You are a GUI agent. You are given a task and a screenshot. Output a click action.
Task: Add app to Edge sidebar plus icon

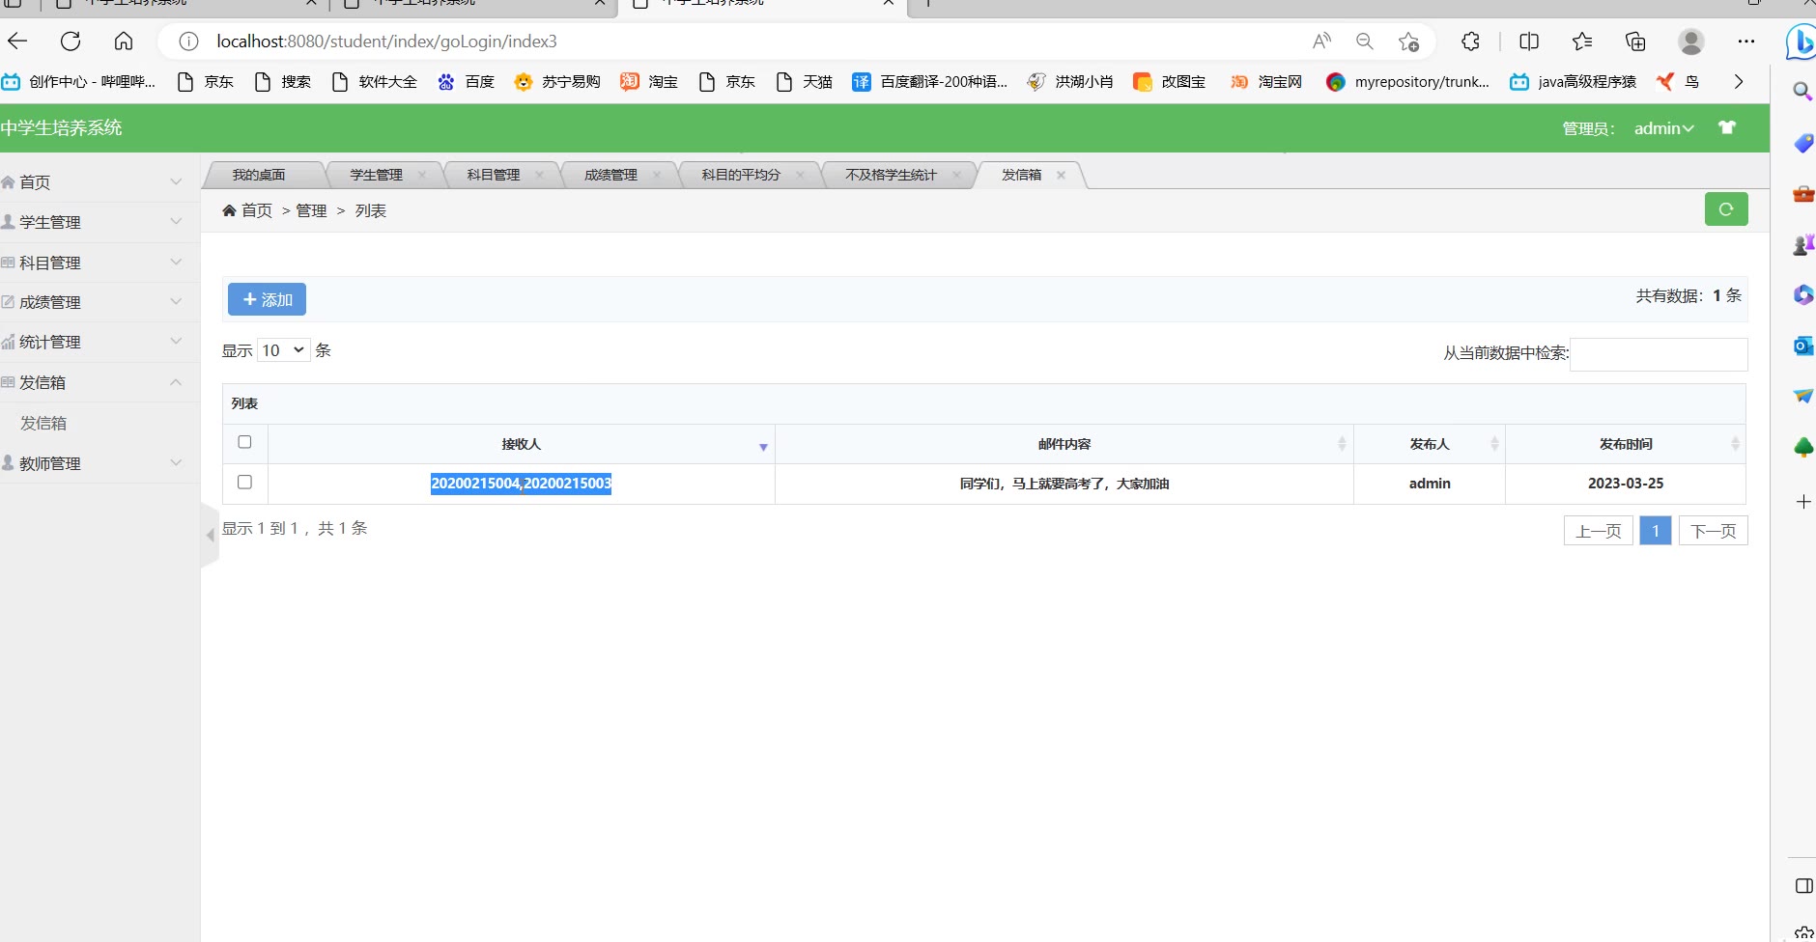tap(1803, 502)
